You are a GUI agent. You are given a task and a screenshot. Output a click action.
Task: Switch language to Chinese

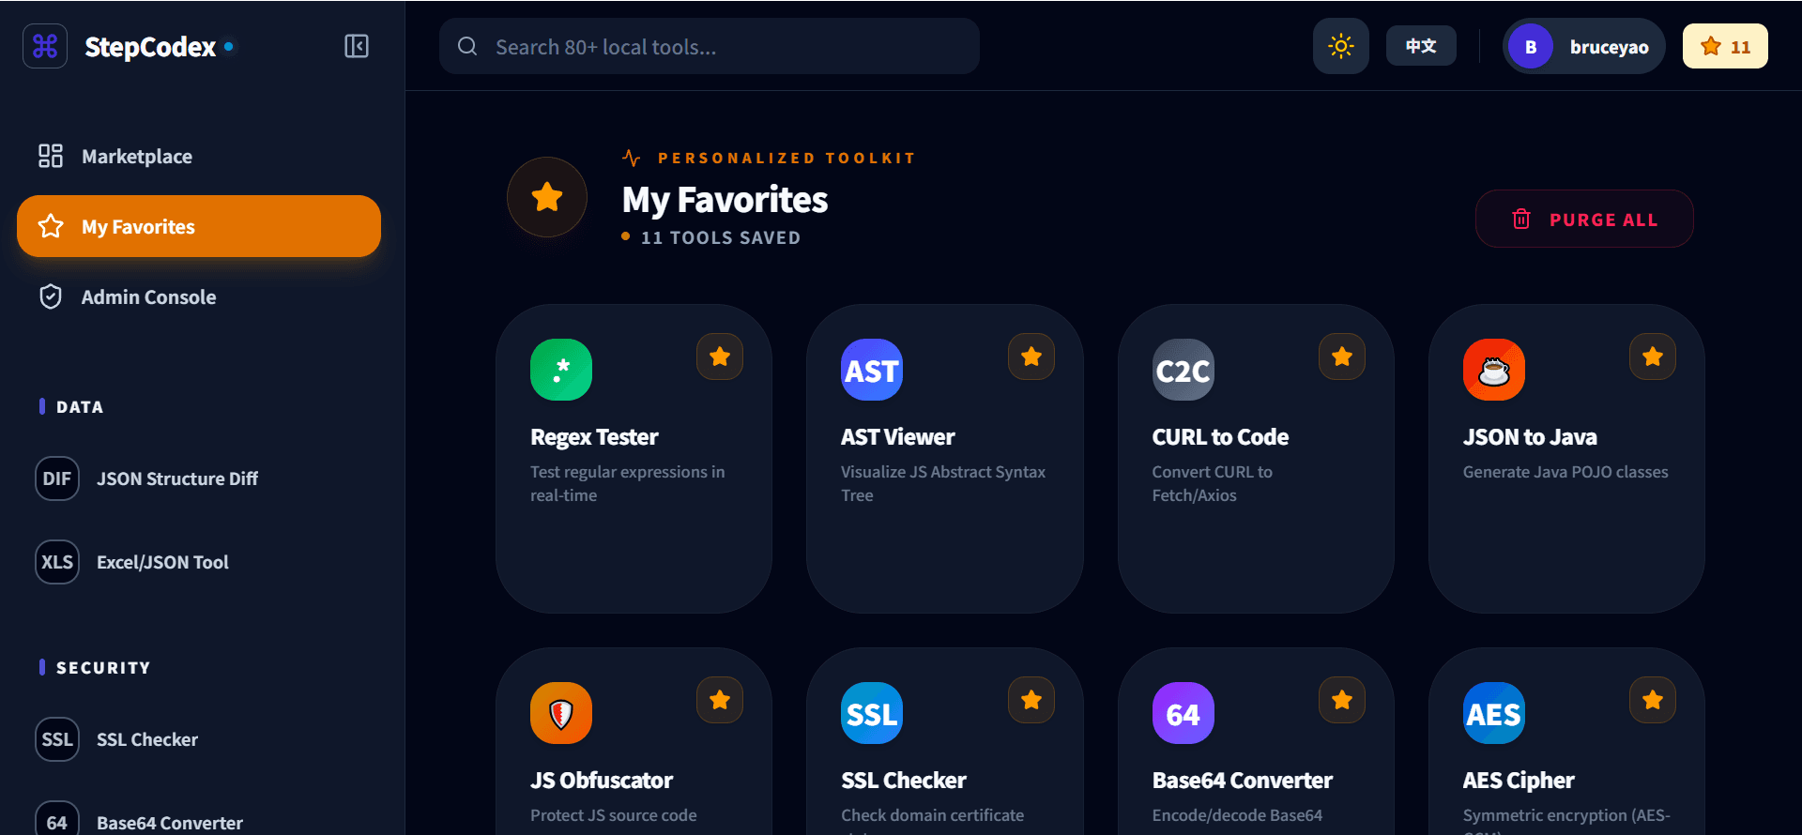[x=1420, y=46]
